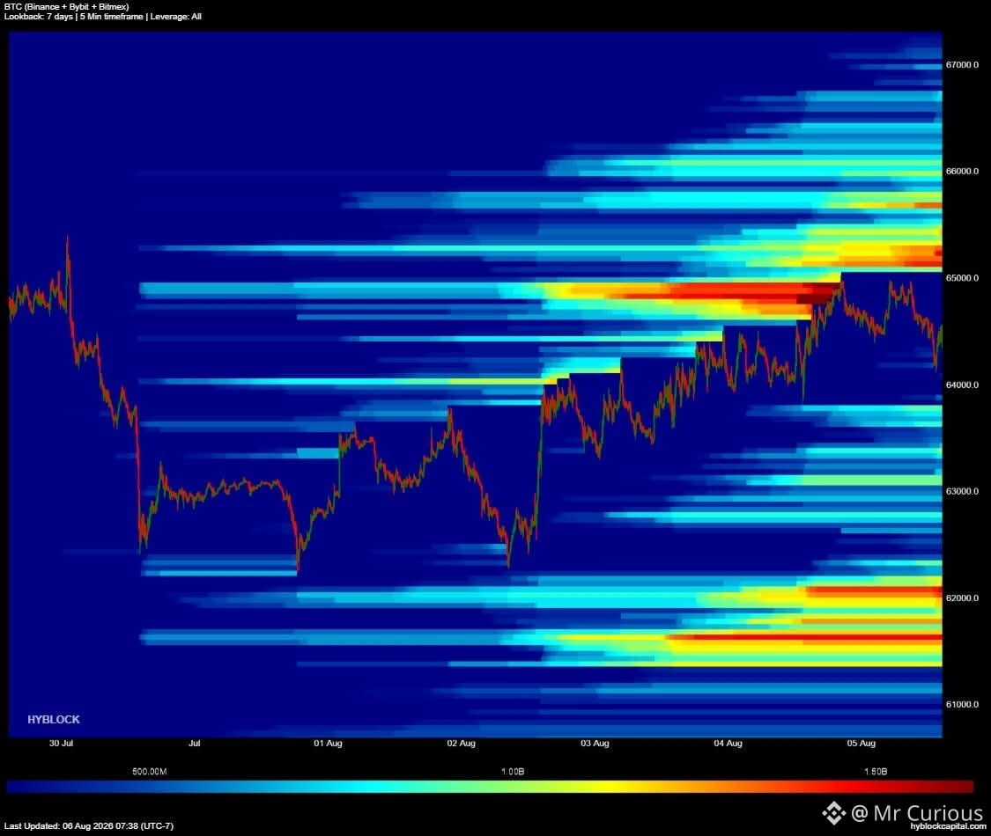Click the 500.00M color scale label
991x836 pixels.
pos(150,772)
